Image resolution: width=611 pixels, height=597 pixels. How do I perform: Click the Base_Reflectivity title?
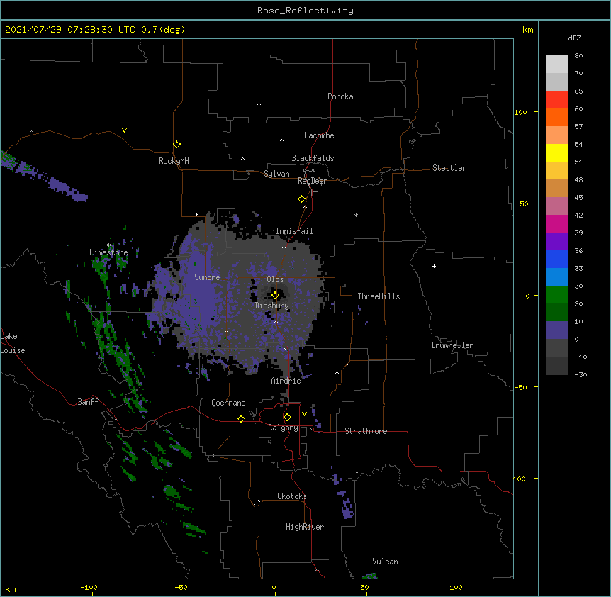305,11
